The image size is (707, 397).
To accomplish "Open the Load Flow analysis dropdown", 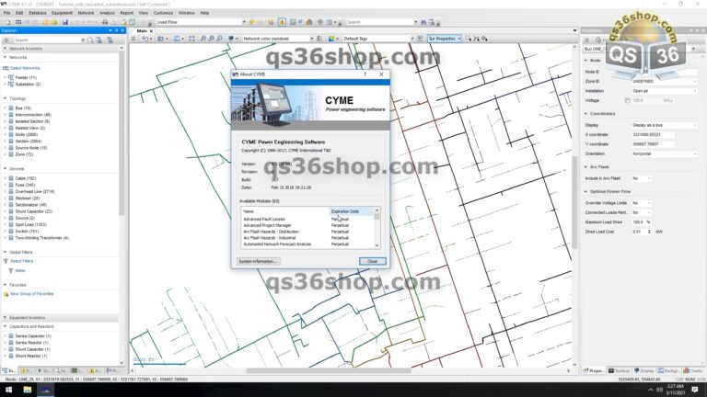I will (x=244, y=22).
